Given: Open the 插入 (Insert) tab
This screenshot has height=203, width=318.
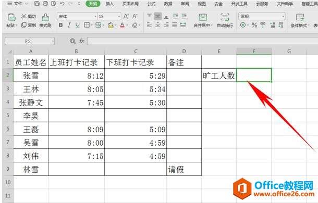Looking at the screenshot, I should (109, 4).
